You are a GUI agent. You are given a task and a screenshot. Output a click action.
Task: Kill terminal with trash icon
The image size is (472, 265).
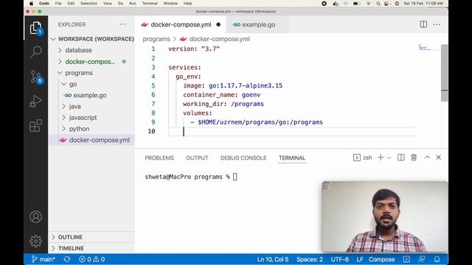(414, 158)
